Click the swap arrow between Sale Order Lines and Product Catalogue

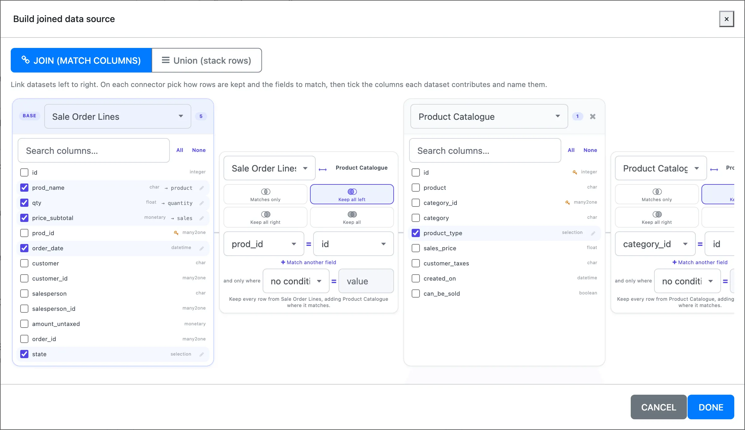pyautogui.click(x=323, y=169)
